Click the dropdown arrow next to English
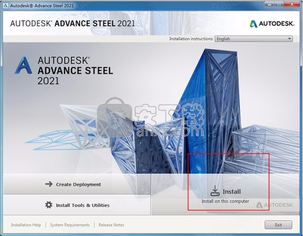 (289, 39)
